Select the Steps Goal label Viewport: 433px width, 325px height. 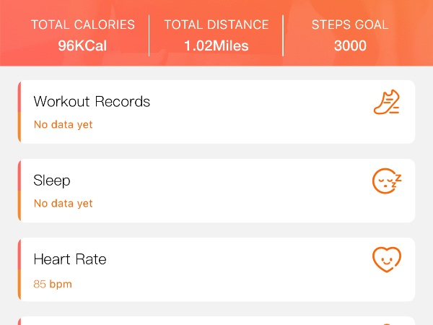coord(350,25)
